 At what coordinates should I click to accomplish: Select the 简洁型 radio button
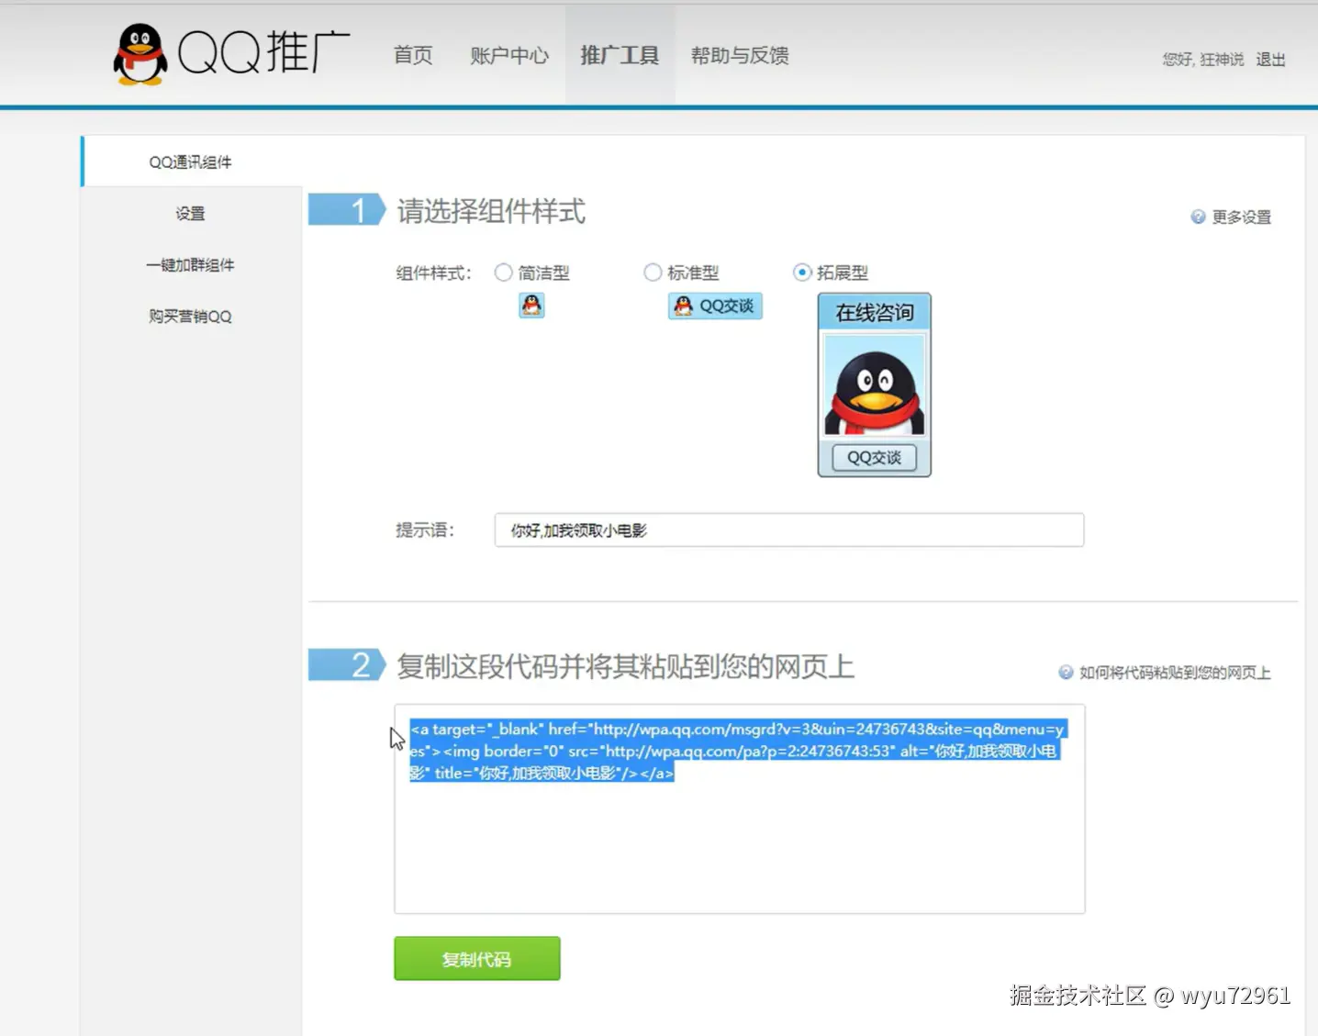503,273
